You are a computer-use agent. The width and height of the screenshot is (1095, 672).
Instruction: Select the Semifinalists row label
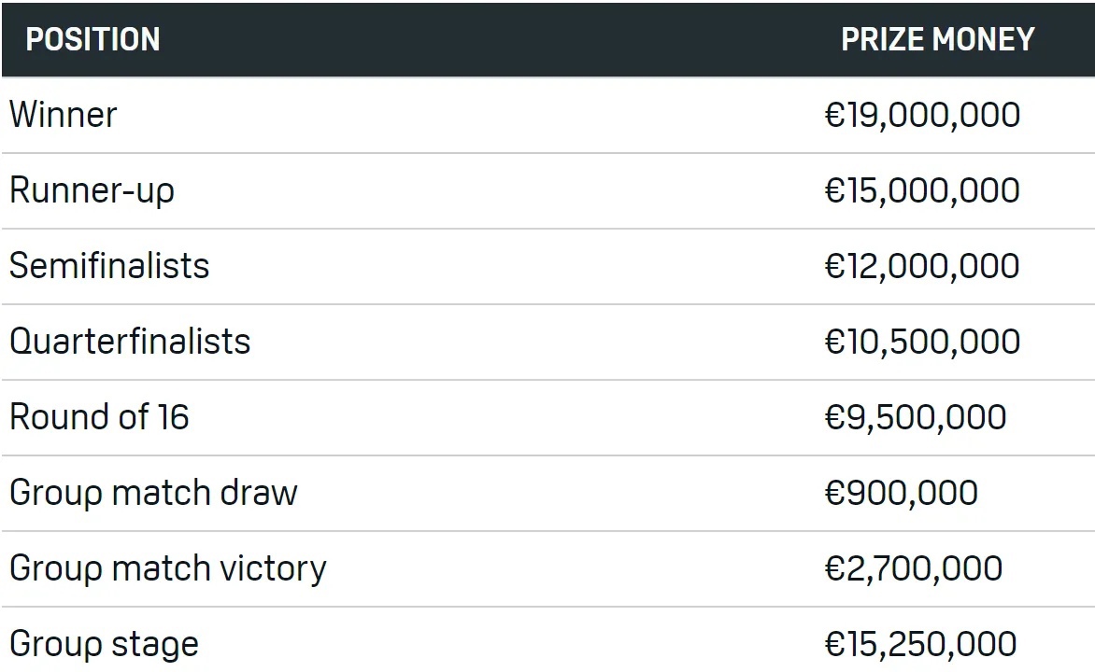(109, 266)
